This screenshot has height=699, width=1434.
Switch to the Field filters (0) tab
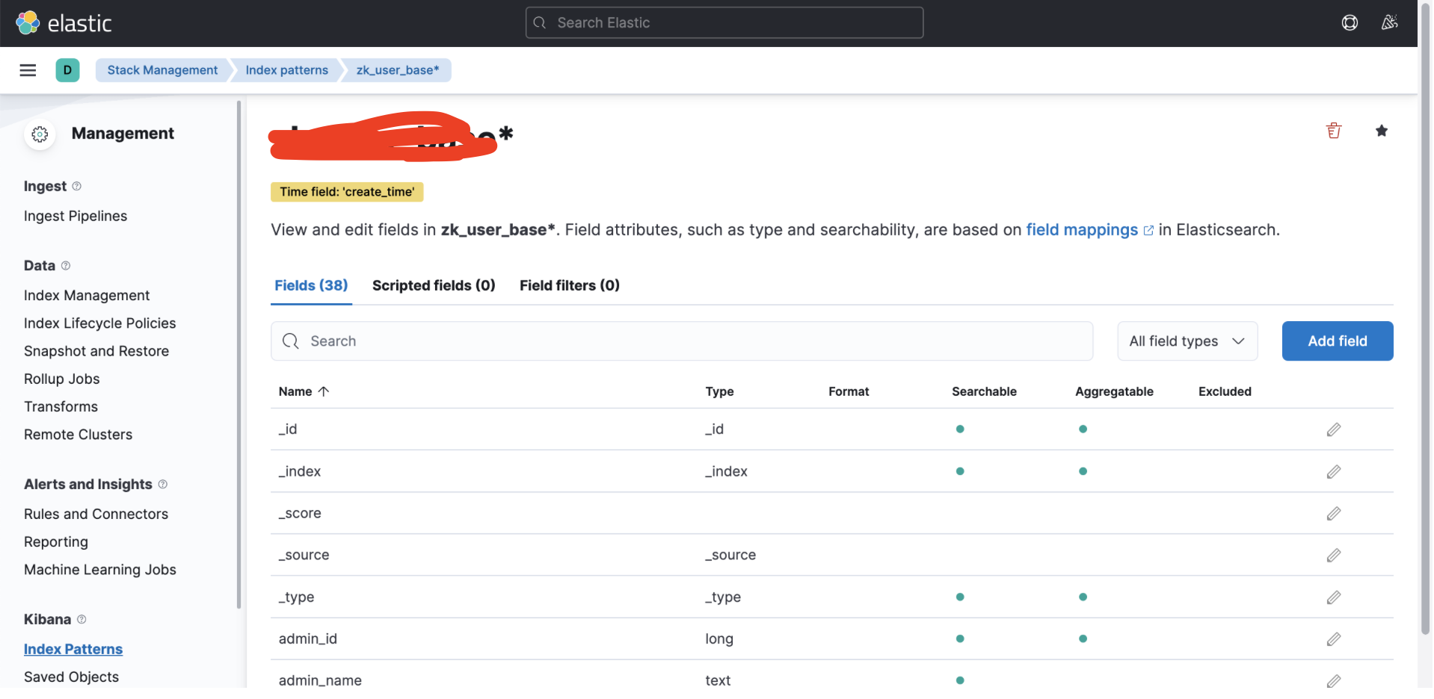pos(570,285)
